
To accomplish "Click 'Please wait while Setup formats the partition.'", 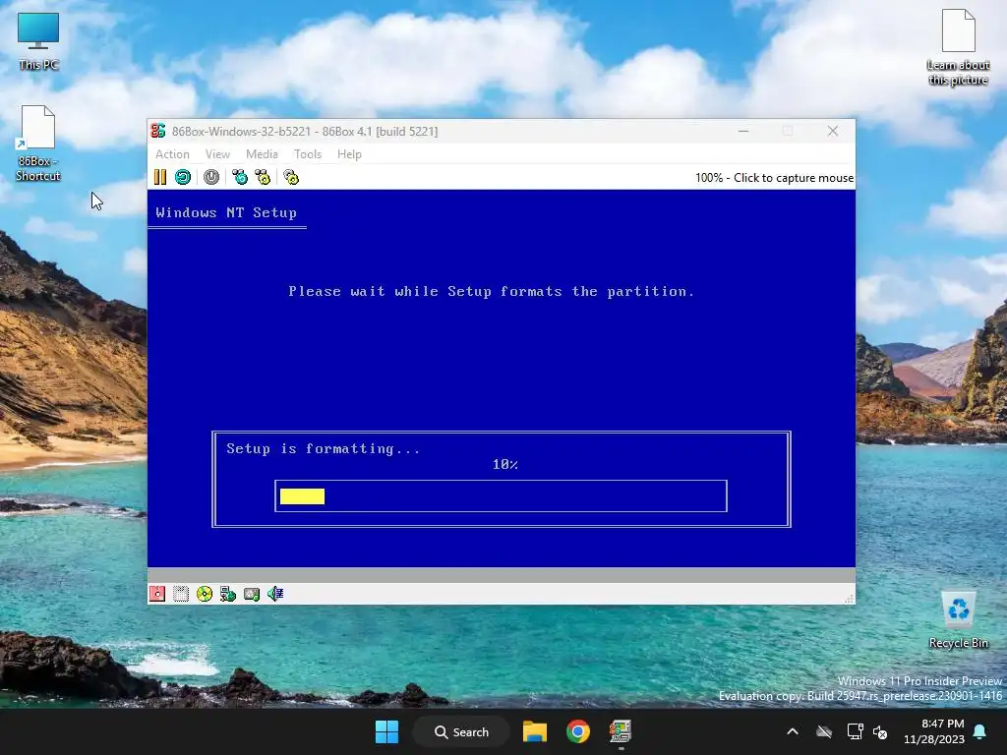I will tap(492, 291).
